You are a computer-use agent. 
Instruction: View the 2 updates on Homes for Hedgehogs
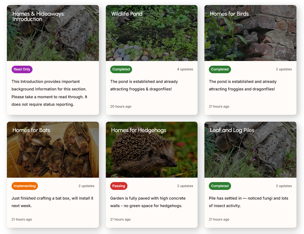pyautogui.click(x=185, y=186)
